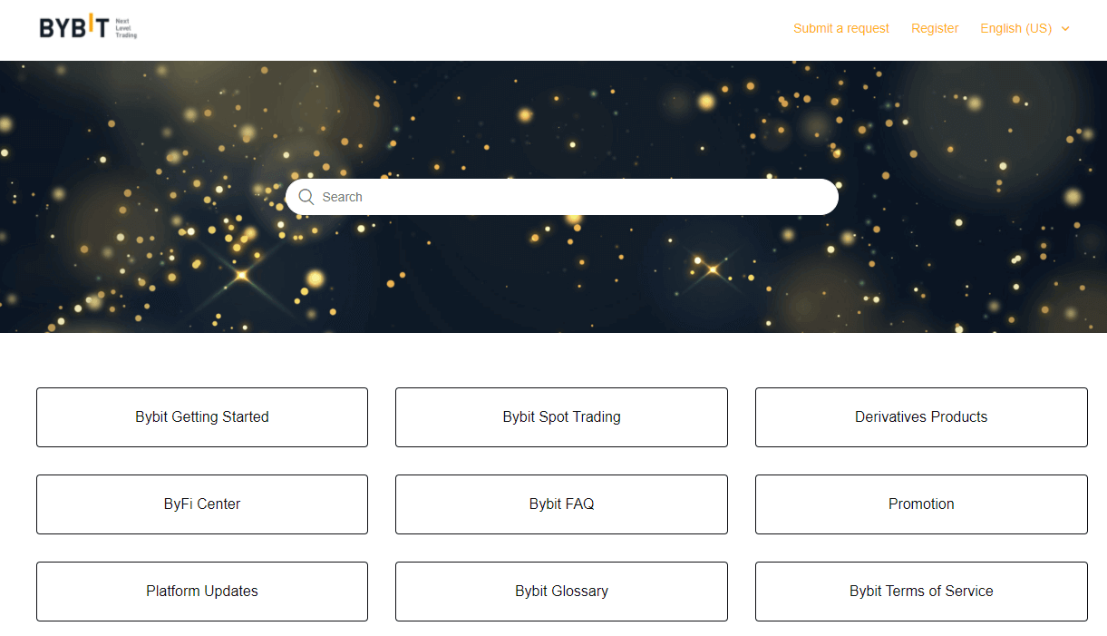Open the Bybit Getting Started category

(x=202, y=417)
